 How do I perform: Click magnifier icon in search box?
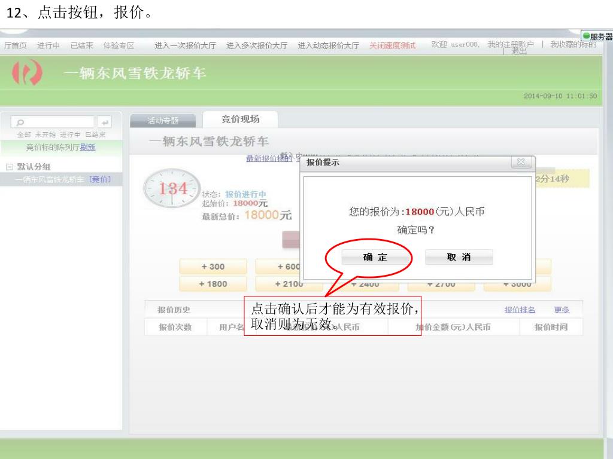20,123
